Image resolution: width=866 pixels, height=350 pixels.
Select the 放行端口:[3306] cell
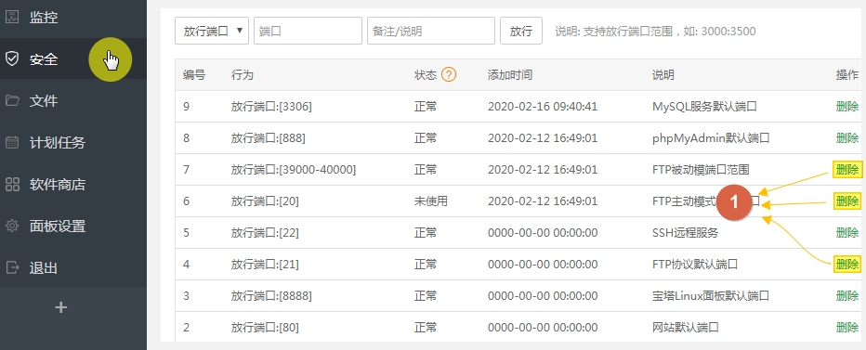coord(271,107)
